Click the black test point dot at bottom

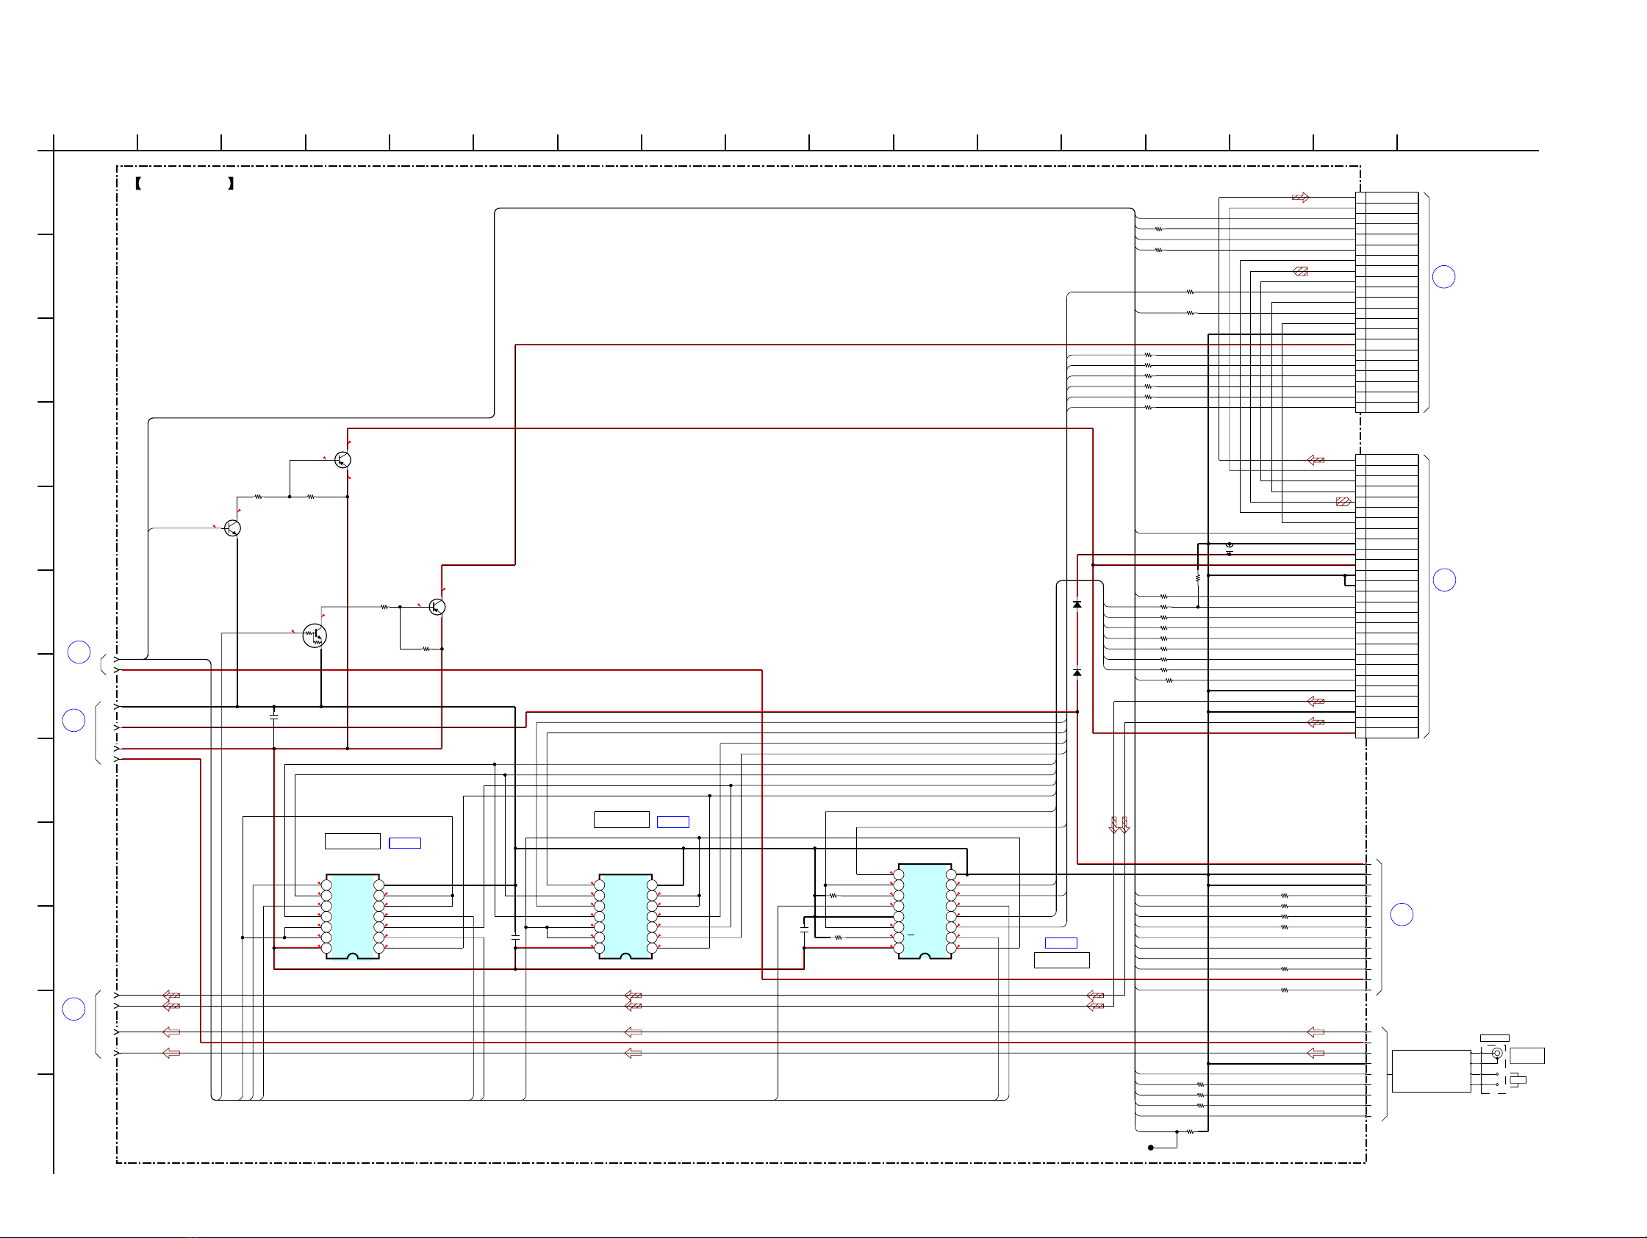1150,1148
